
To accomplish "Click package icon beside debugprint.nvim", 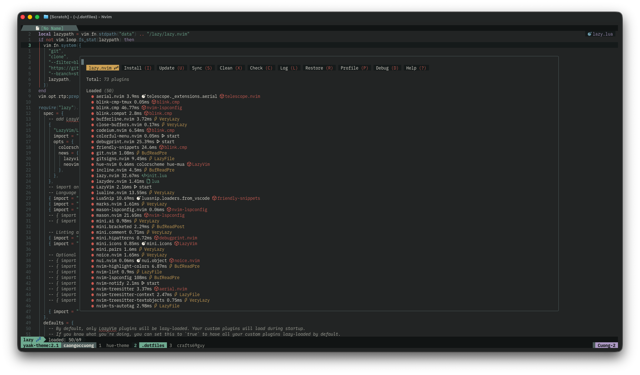I will pos(156,238).
